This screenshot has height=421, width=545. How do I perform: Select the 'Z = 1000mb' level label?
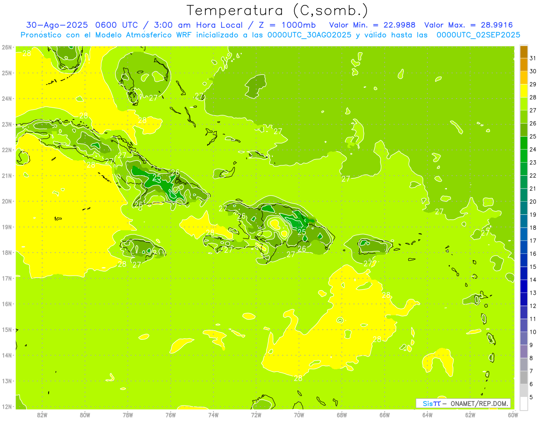(287, 25)
